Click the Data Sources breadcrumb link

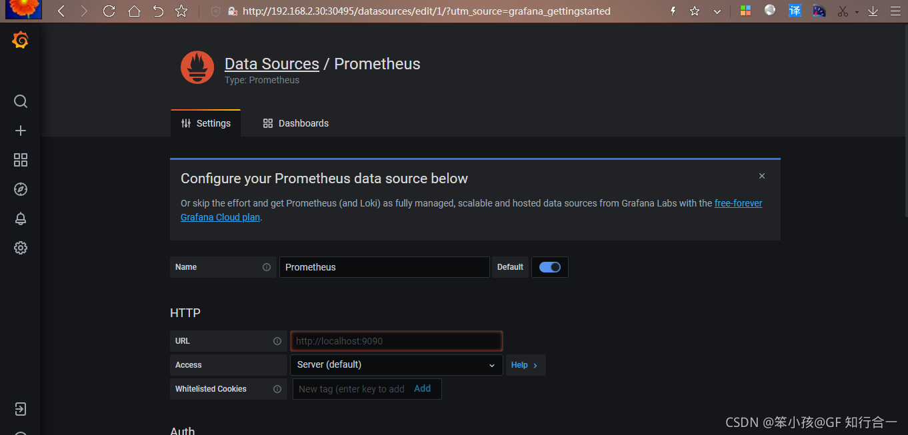tap(272, 64)
